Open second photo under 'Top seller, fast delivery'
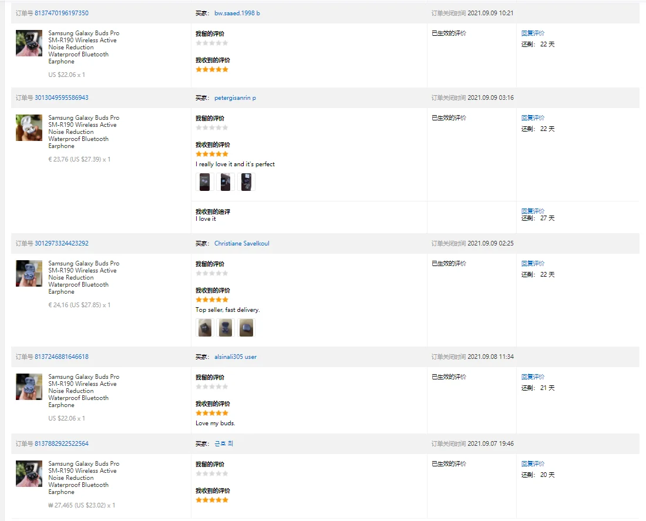The width and height of the screenshot is (646, 521). [x=226, y=328]
